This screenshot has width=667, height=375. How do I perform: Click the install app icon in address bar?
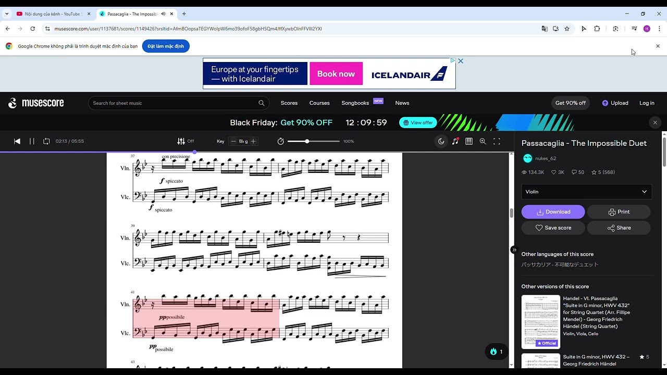(556, 29)
